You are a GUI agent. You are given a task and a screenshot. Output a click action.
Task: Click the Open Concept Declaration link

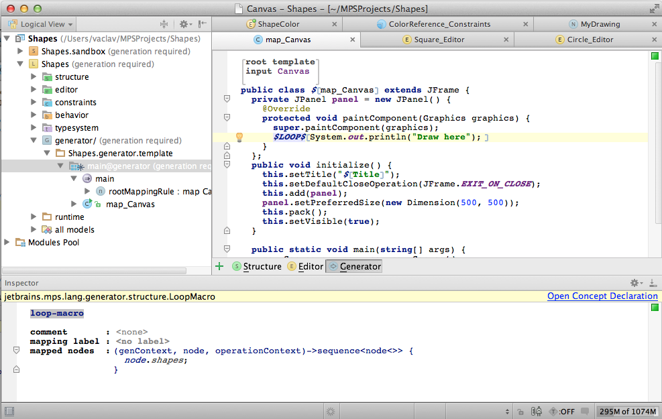[602, 296]
